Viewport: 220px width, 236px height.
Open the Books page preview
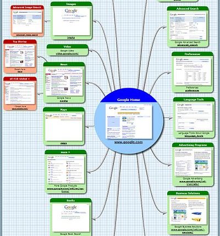[x=70, y=217]
